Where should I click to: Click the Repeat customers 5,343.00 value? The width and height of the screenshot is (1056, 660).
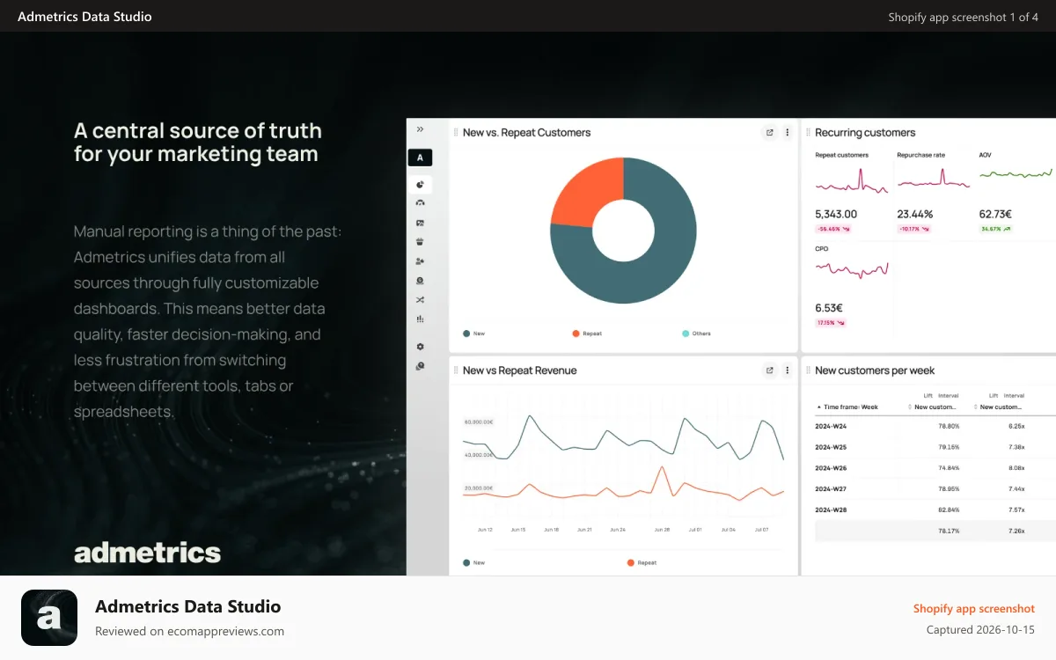(x=836, y=214)
